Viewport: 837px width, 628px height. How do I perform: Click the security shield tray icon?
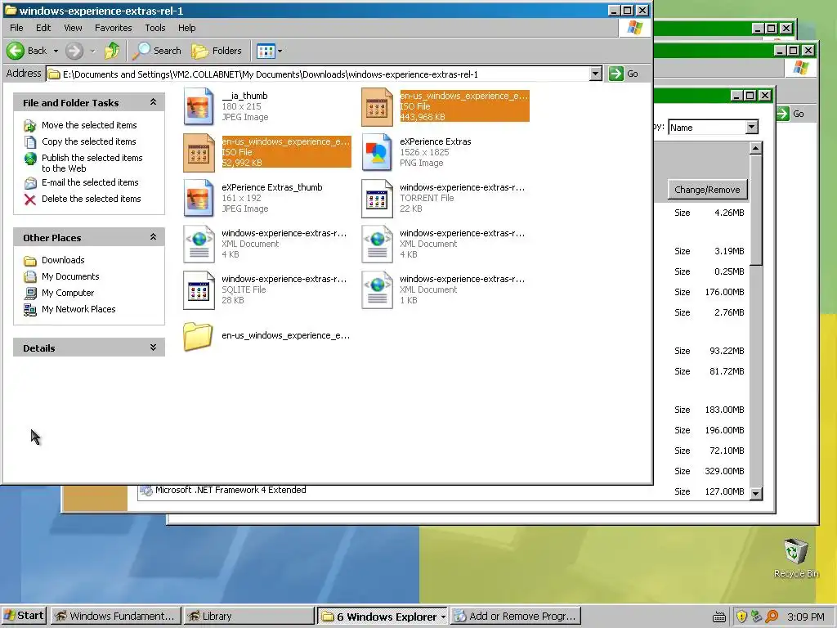tap(741, 617)
